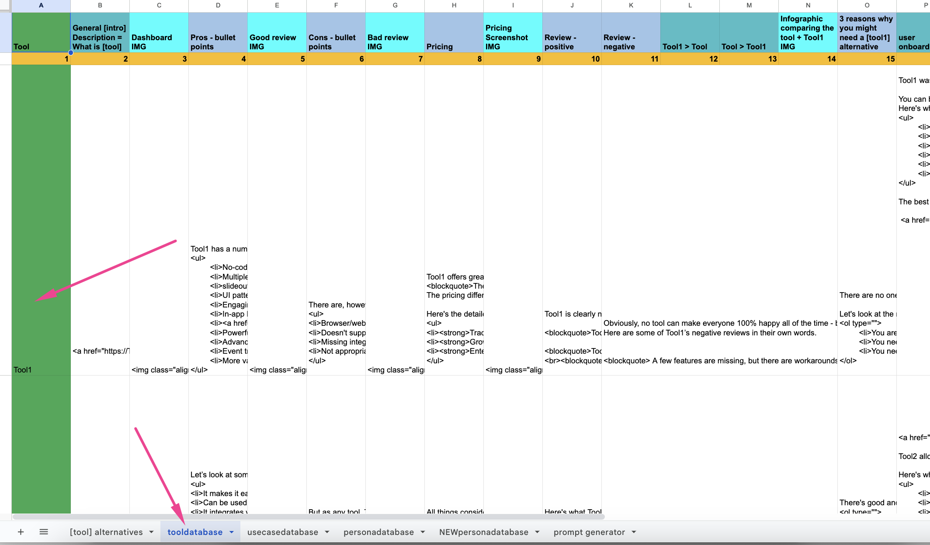Select 'General [intro] Description' header cell
Screen dimensions: 930x545
coord(100,32)
